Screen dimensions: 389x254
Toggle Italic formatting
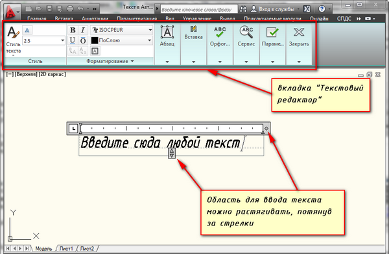pos(83,30)
